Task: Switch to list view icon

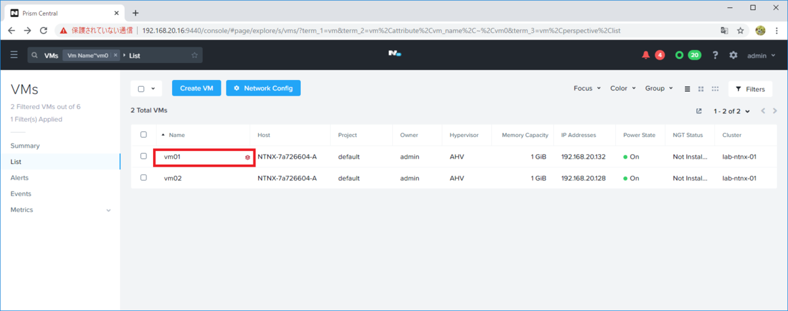Action: click(x=688, y=89)
